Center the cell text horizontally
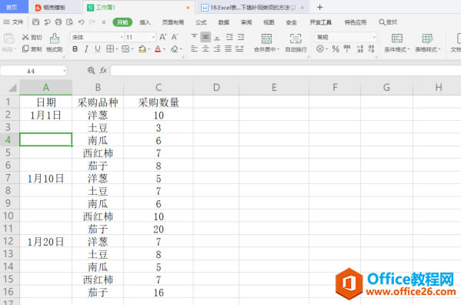Screen dimensions: 461x305 pyautogui.click(x=205, y=49)
